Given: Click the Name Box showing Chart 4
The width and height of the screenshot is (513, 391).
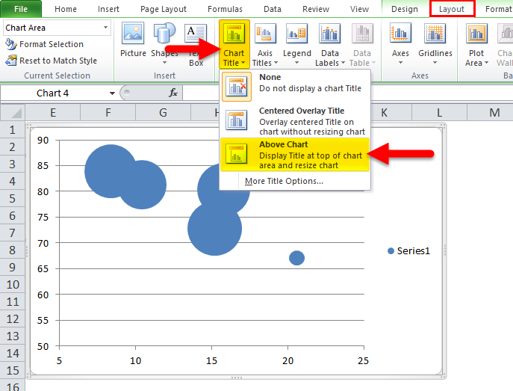Looking at the screenshot, I should pos(54,93).
